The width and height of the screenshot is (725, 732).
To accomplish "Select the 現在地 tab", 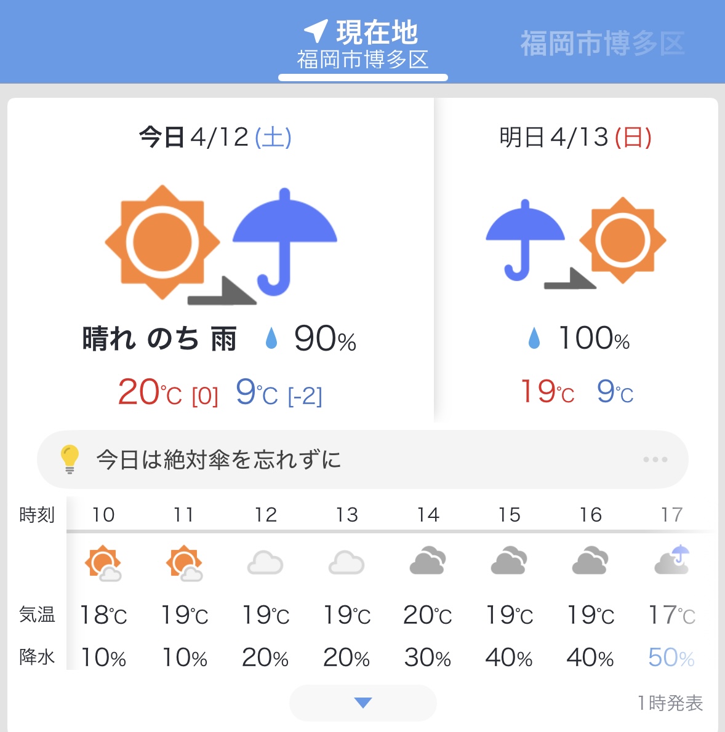I will pyautogui.click(x=363, y=44).
